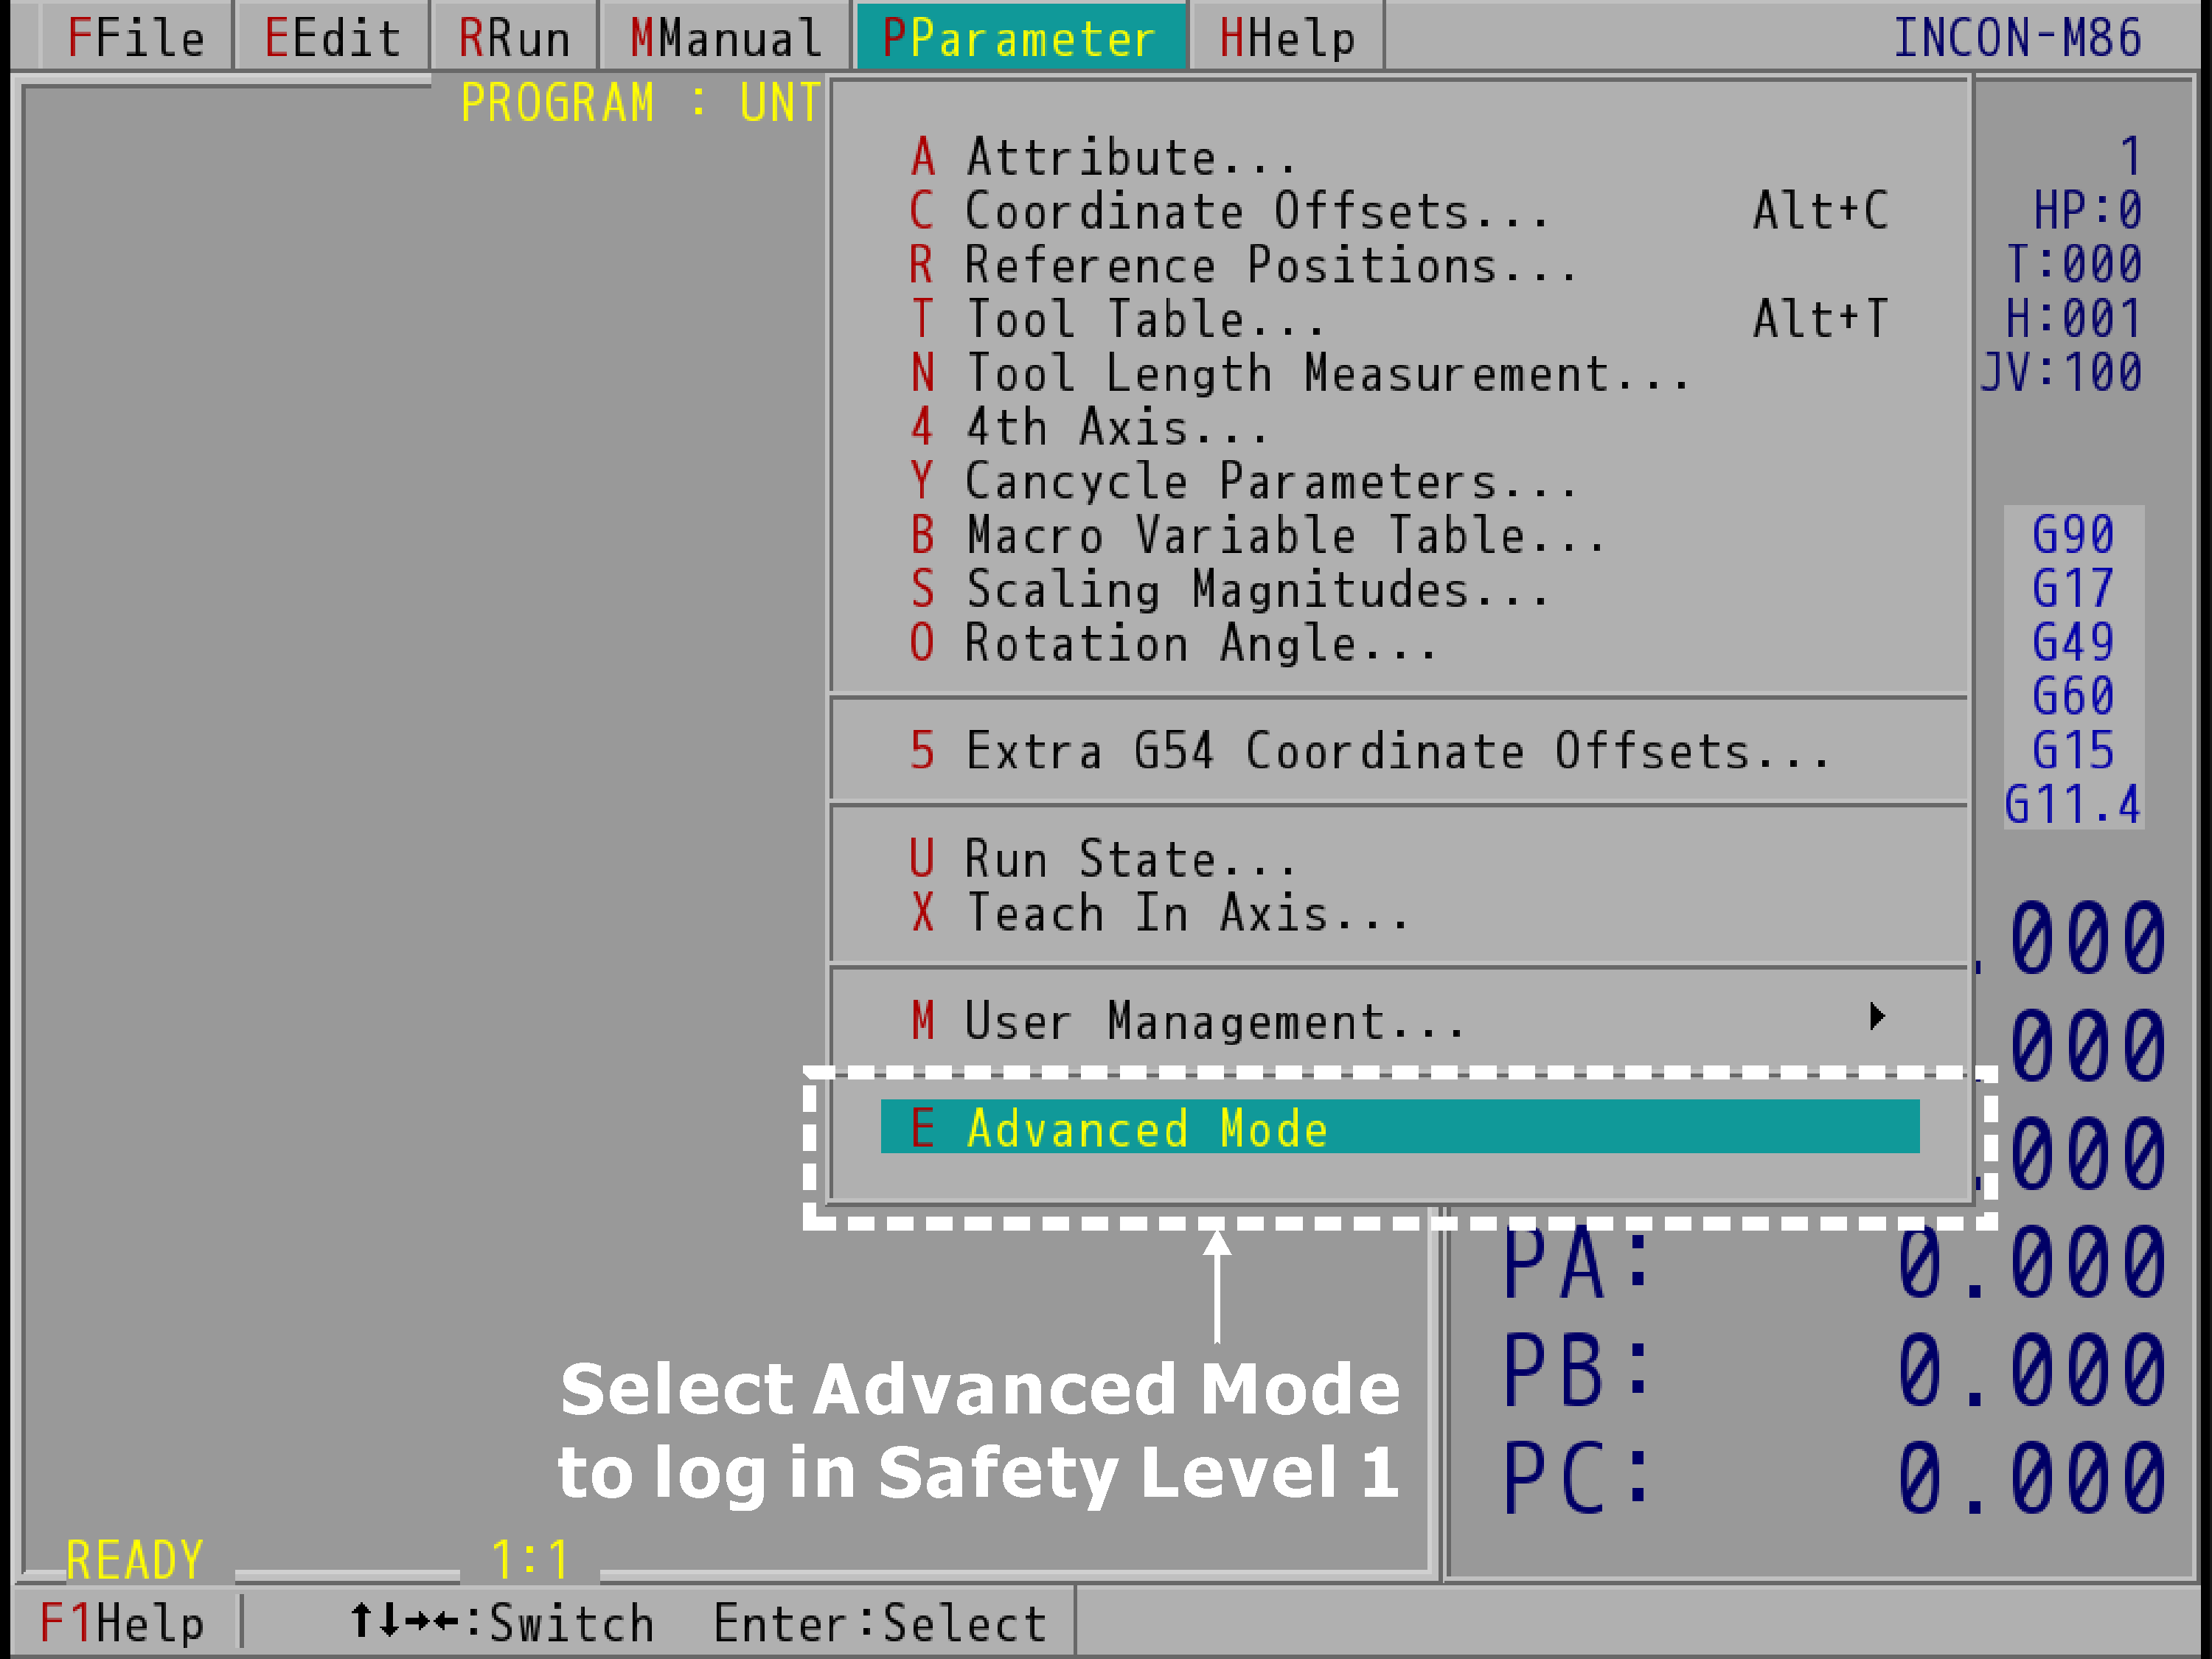Open the File menu
The height and width of the screenshot is (1659, 2212).
tap(135, 38)
